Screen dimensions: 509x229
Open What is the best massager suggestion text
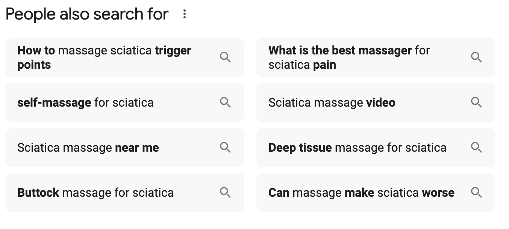(x=349, y=57)
